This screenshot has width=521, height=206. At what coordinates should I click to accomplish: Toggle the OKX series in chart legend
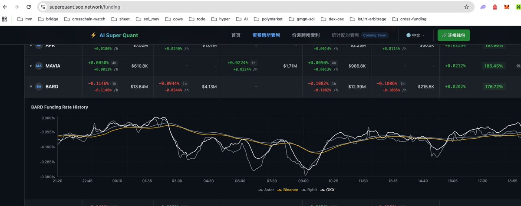[x=327, y=190]
